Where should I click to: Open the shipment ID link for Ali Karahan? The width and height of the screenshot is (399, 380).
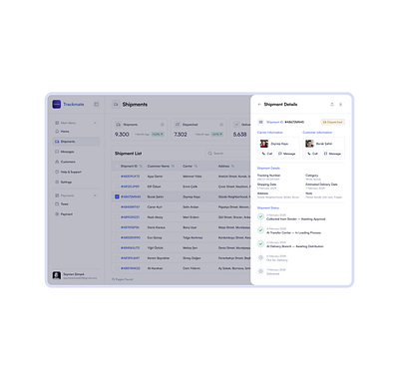(130, 268)
